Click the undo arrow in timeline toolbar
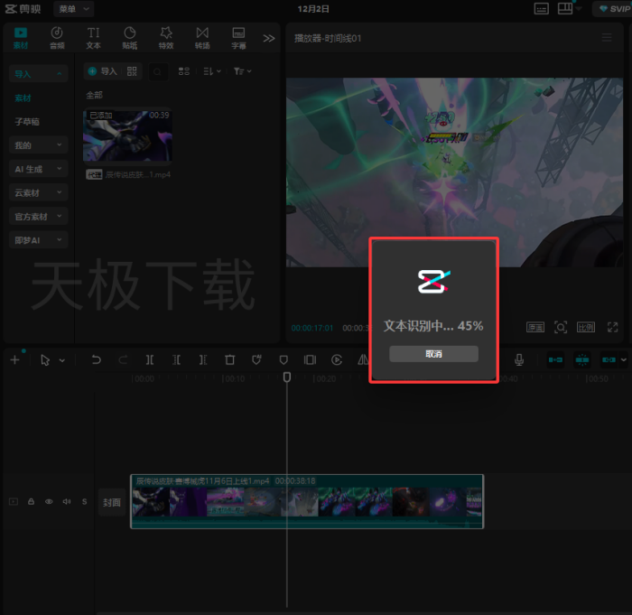Viewport: 632px width, 615px height. pos(96,359)
